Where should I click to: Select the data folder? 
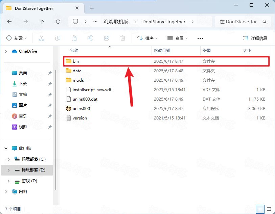pyautogui.click(x=166, y=71)
